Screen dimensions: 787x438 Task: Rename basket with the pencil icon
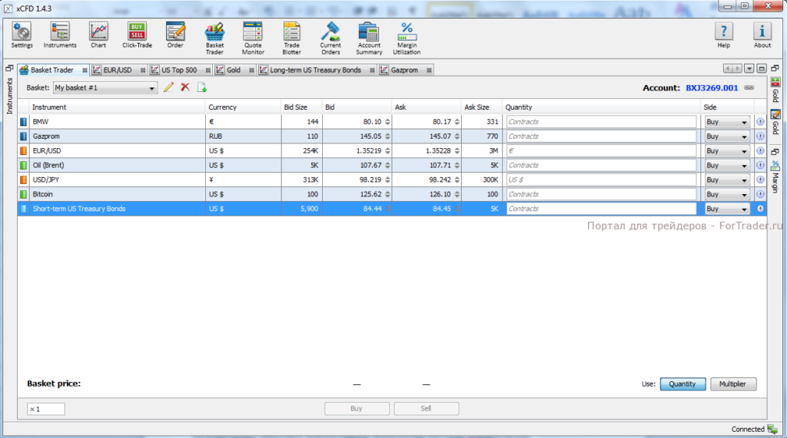click(x=169, y=87)
